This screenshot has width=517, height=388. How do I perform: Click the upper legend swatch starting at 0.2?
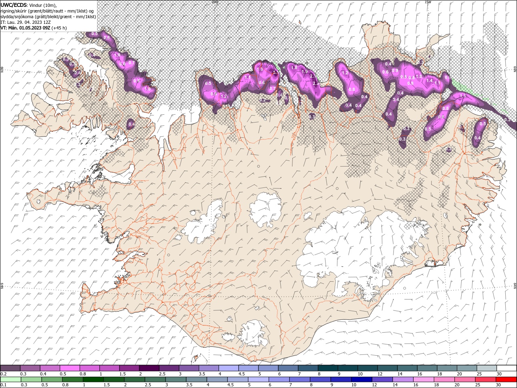pos(10,368)
